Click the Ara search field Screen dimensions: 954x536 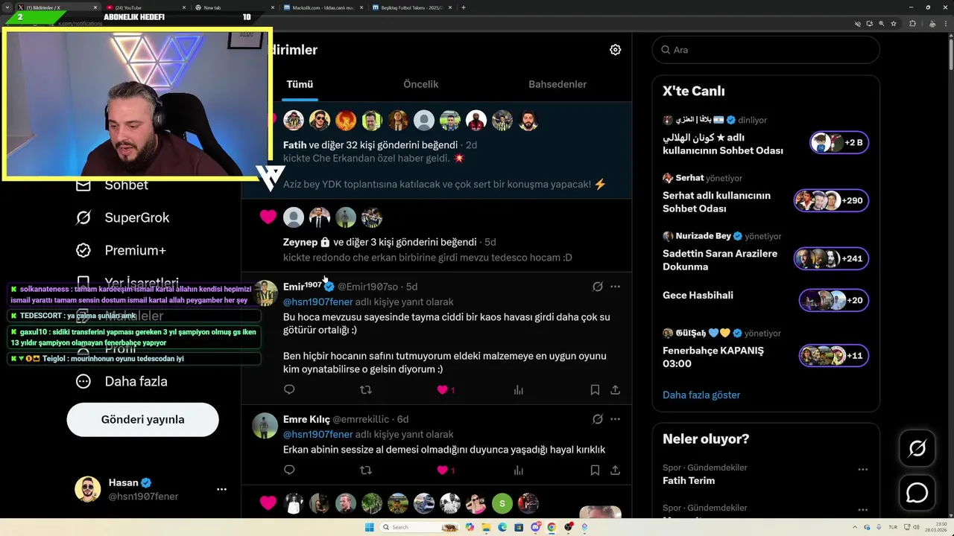point(766,50)
